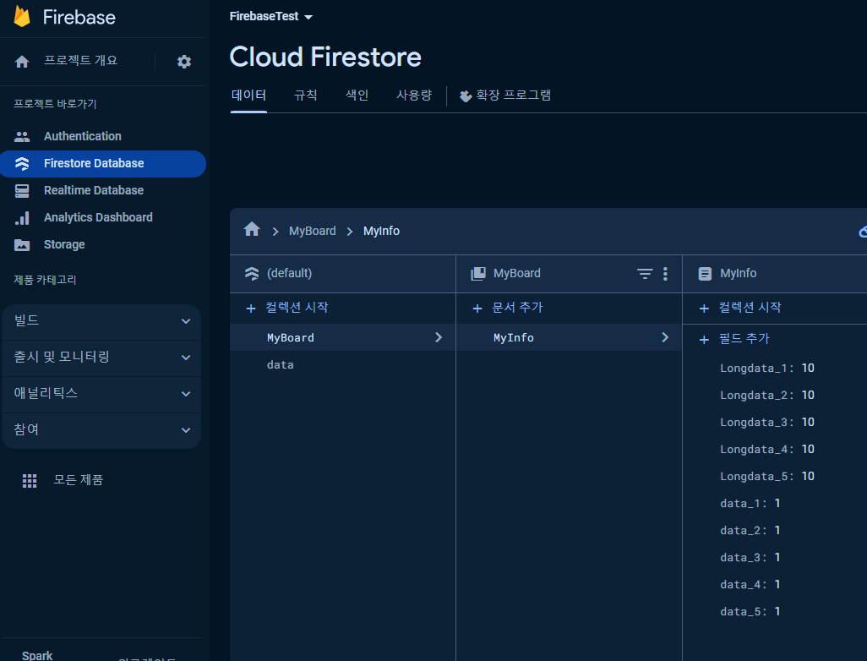Click the Spark plan label
The image size is (867, 661).
point(37,655)
